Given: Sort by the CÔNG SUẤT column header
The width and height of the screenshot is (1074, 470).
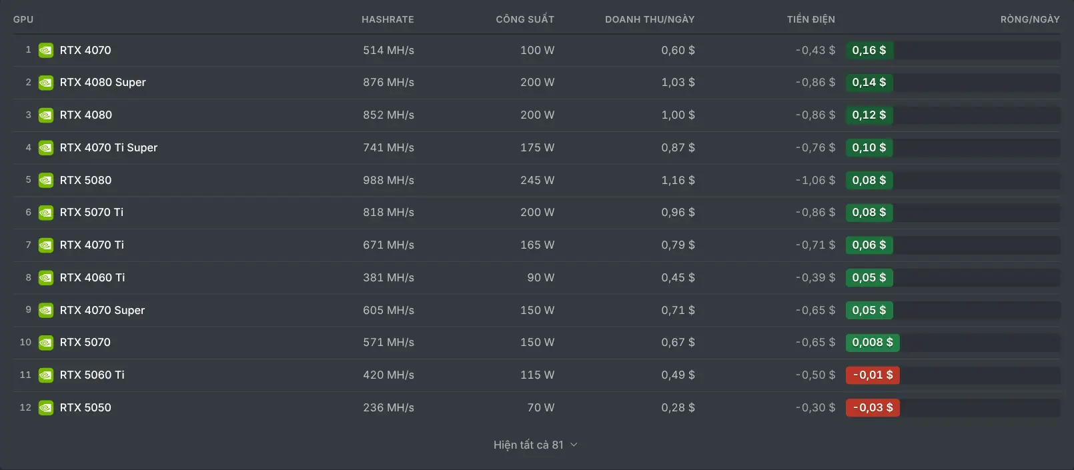Looking at the screenshot, I should pos(525,19).
